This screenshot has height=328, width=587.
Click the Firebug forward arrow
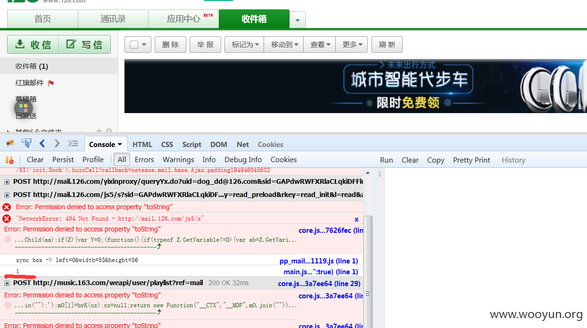click(x=57, y=143)
